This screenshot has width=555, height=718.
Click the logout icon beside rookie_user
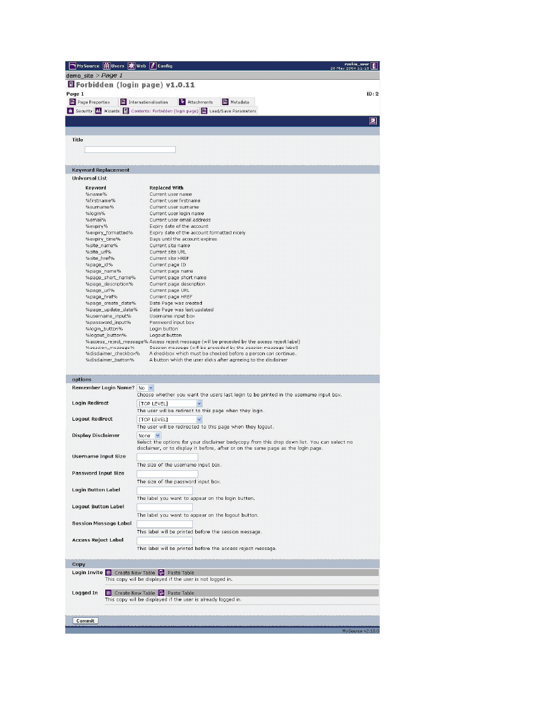pyautogui.click(x=374, y=66)
